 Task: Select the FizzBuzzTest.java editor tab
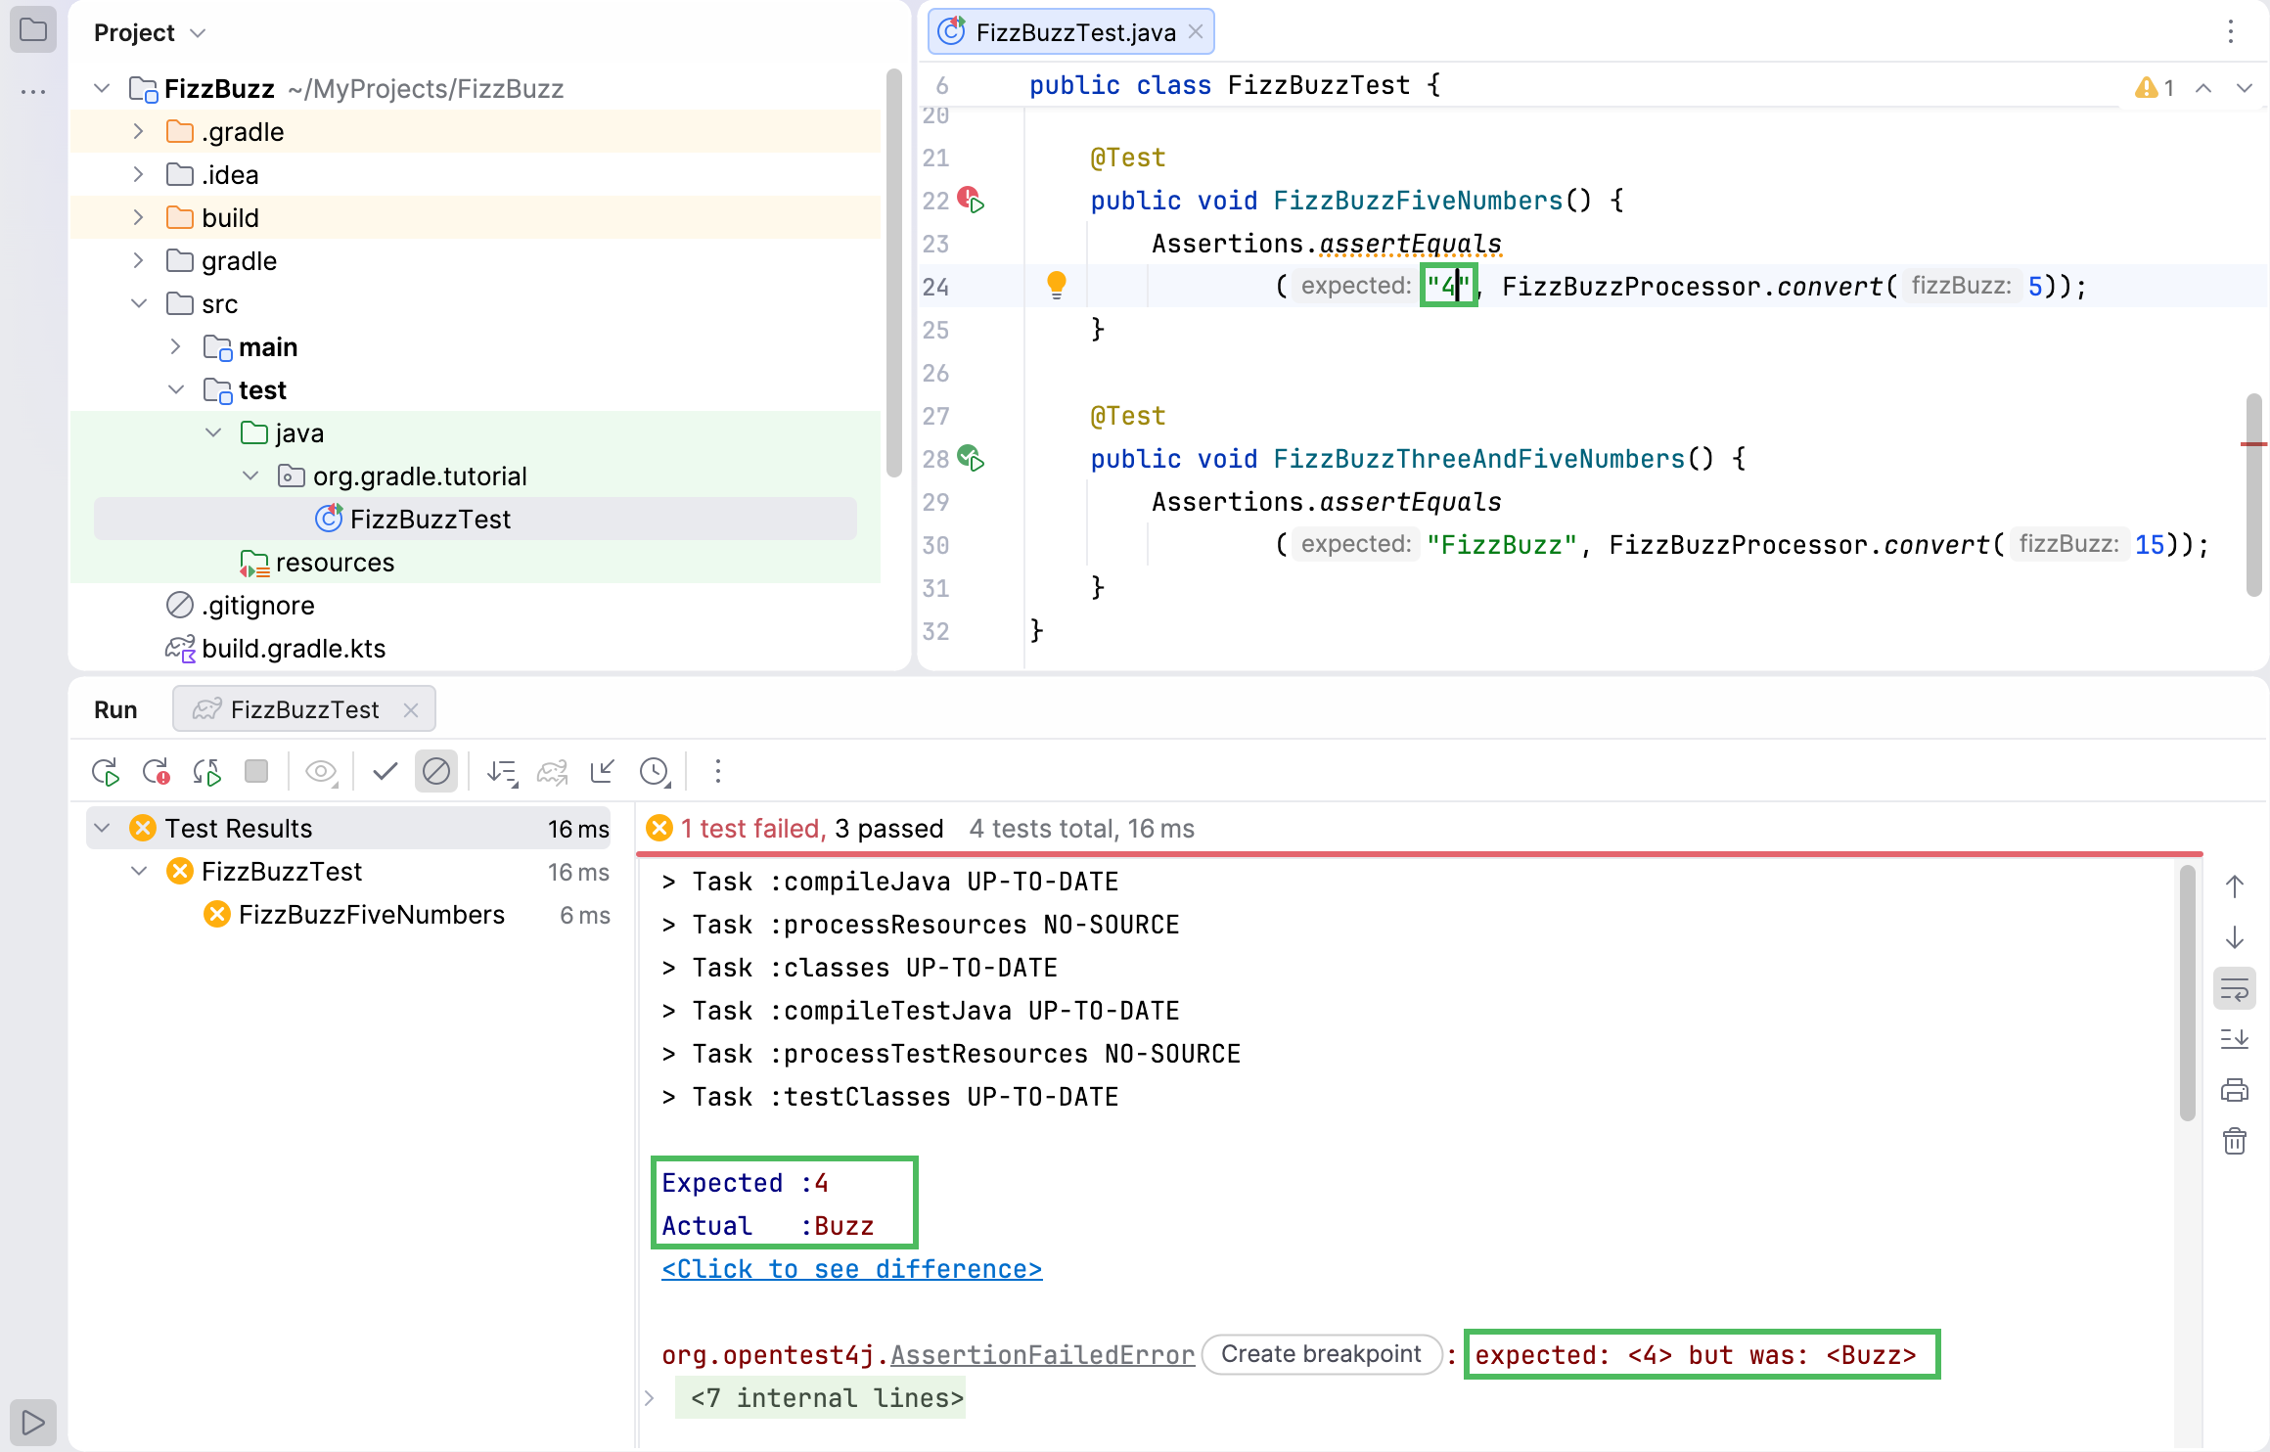pos(1074,32)
